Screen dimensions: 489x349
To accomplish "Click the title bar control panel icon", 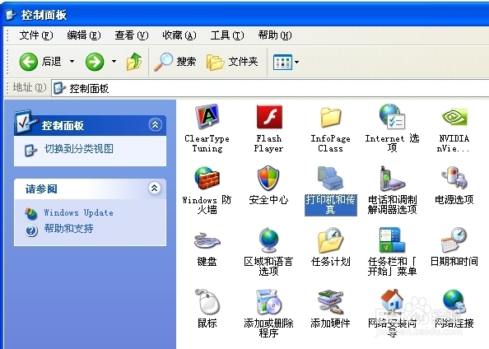I will 12,14.
